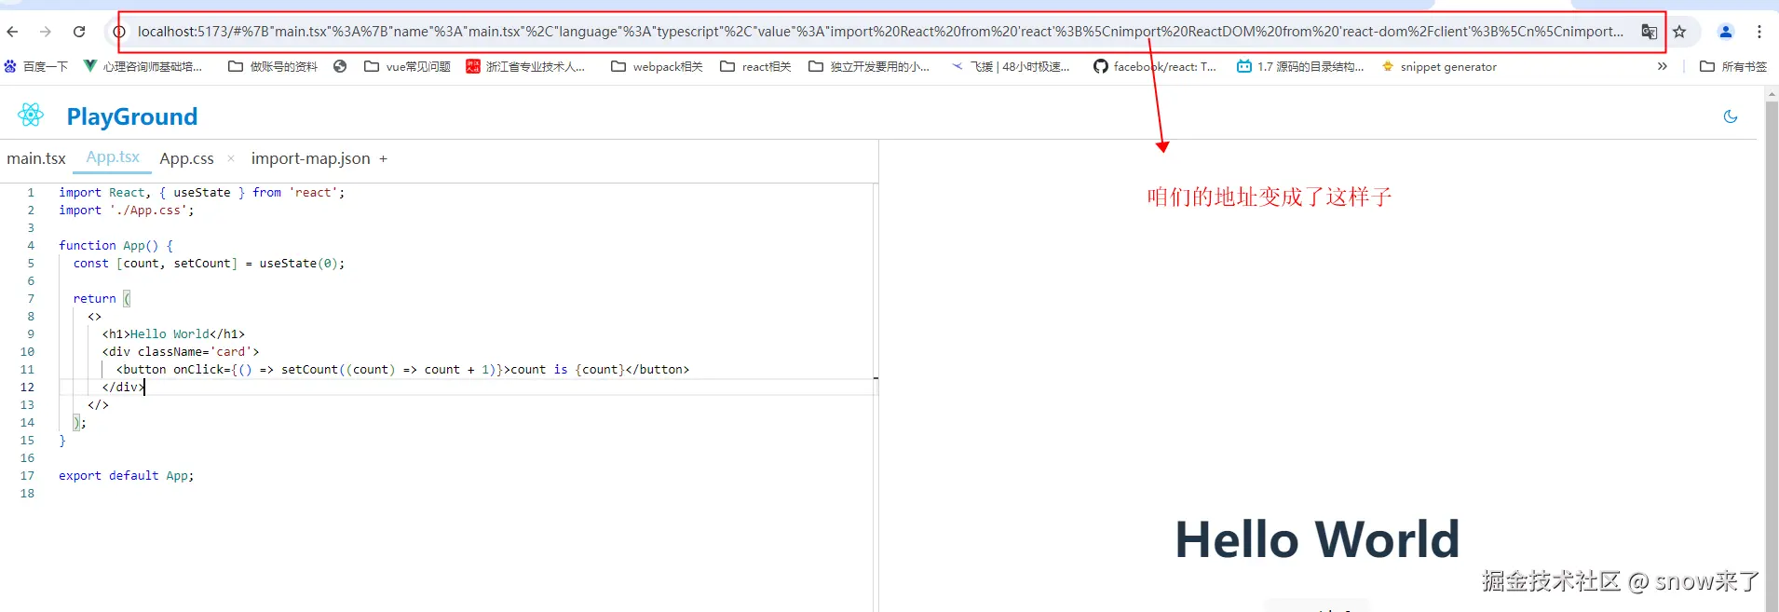The width and height of the screenshot is (1779, 612).
Task: Click line number 18 in the gutter
Action: 27,493
